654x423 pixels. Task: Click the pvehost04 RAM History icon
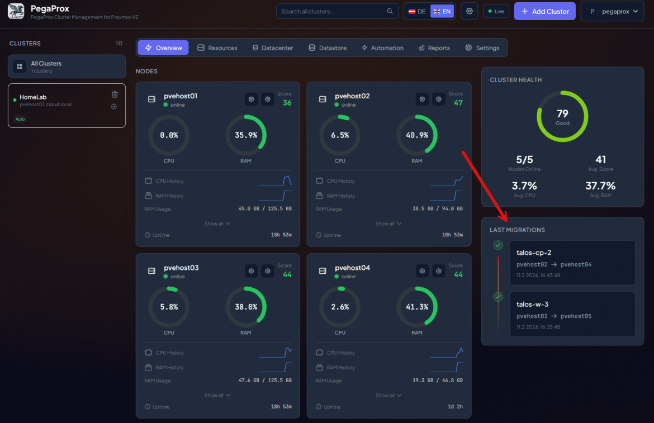320,367
